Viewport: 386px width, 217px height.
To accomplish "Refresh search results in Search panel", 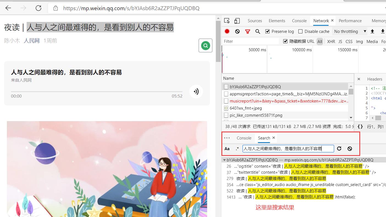I will tap(339, 149).
